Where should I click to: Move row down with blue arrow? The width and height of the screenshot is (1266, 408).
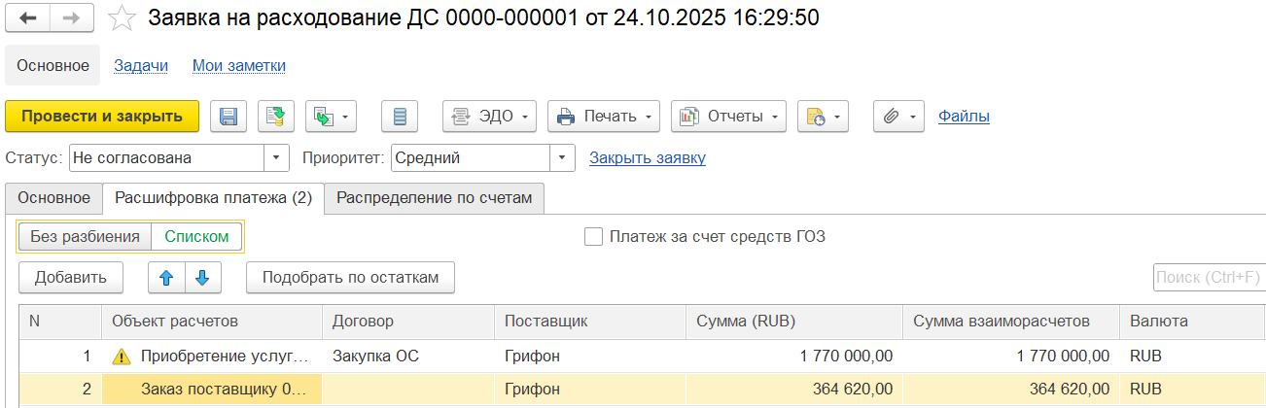[202, 278]
